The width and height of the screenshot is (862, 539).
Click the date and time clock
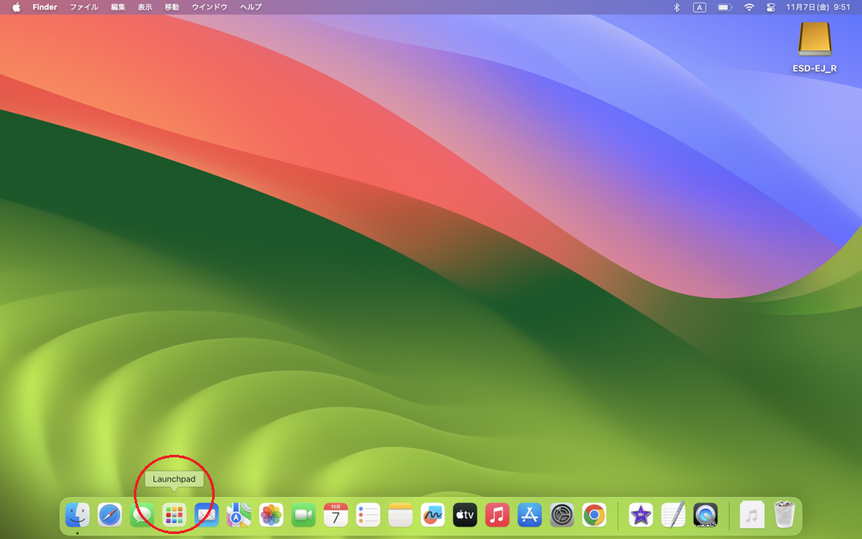[817, 7]
